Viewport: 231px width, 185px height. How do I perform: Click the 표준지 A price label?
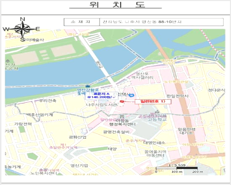[x=101, y=96]
